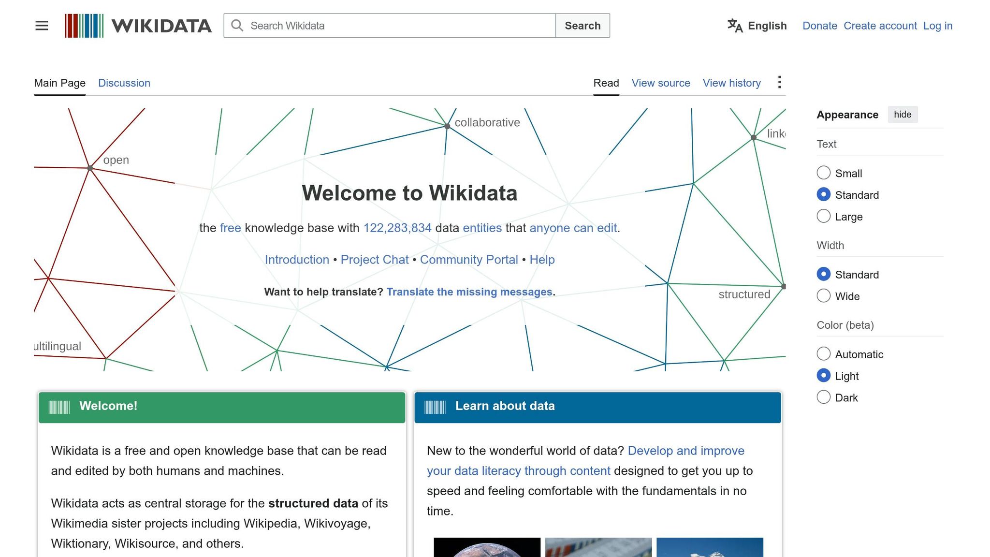990x557 pixels.
Task: Open the Introduction link
Action: [x=297, y=260]
